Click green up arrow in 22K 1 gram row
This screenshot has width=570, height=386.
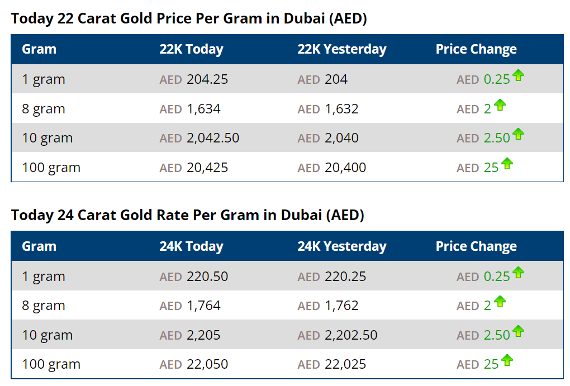coord(519,75)
